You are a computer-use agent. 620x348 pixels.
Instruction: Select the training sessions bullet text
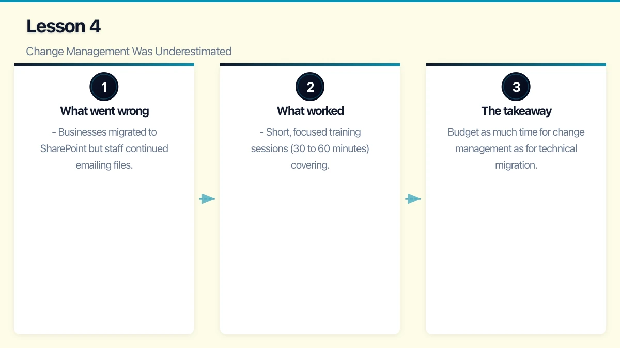[310, 148]
